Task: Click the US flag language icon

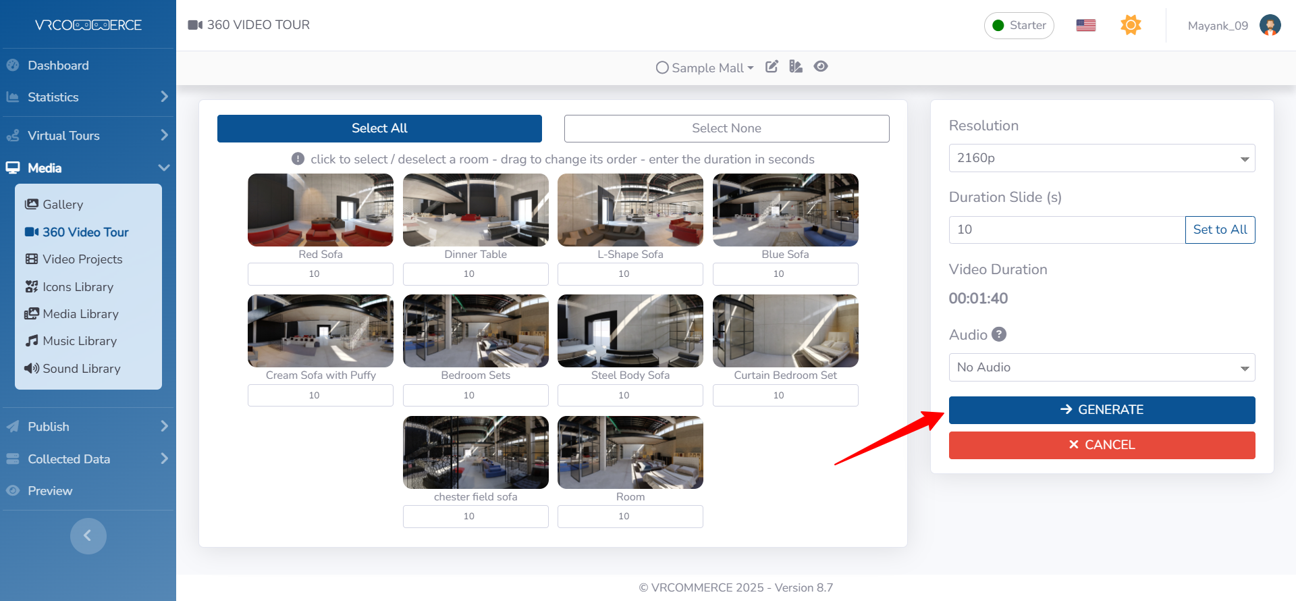Action: (1085, 26)
